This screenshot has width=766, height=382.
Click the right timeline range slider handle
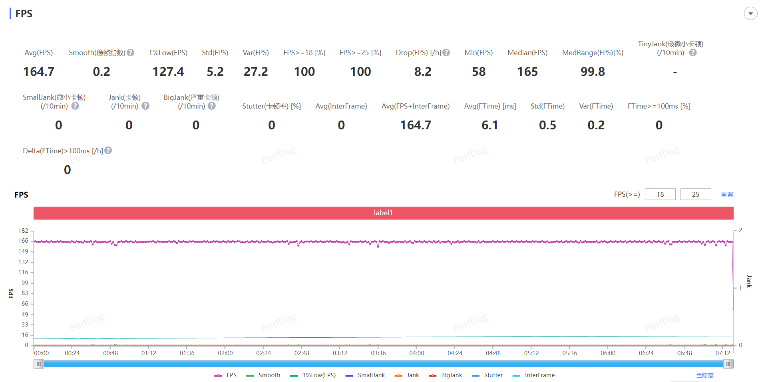728,364
